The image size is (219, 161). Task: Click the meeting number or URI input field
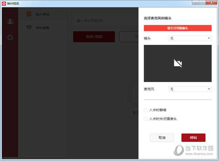pos(106,21)
